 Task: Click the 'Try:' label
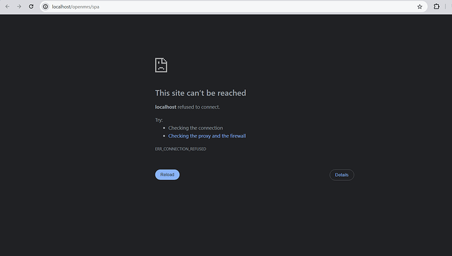(x=159, y=120)
